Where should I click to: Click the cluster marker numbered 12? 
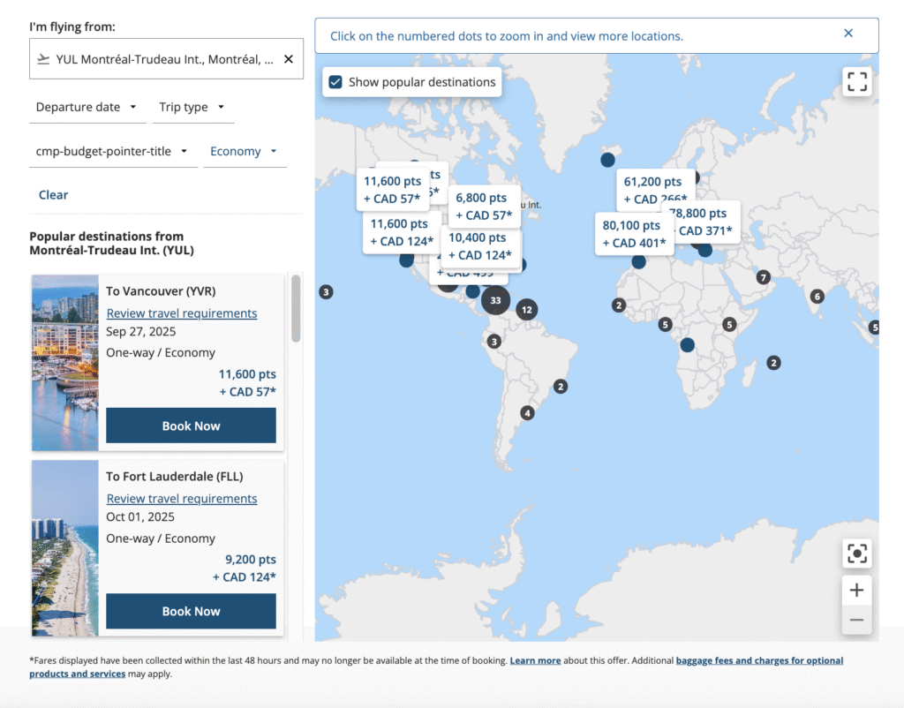[527, 310]
